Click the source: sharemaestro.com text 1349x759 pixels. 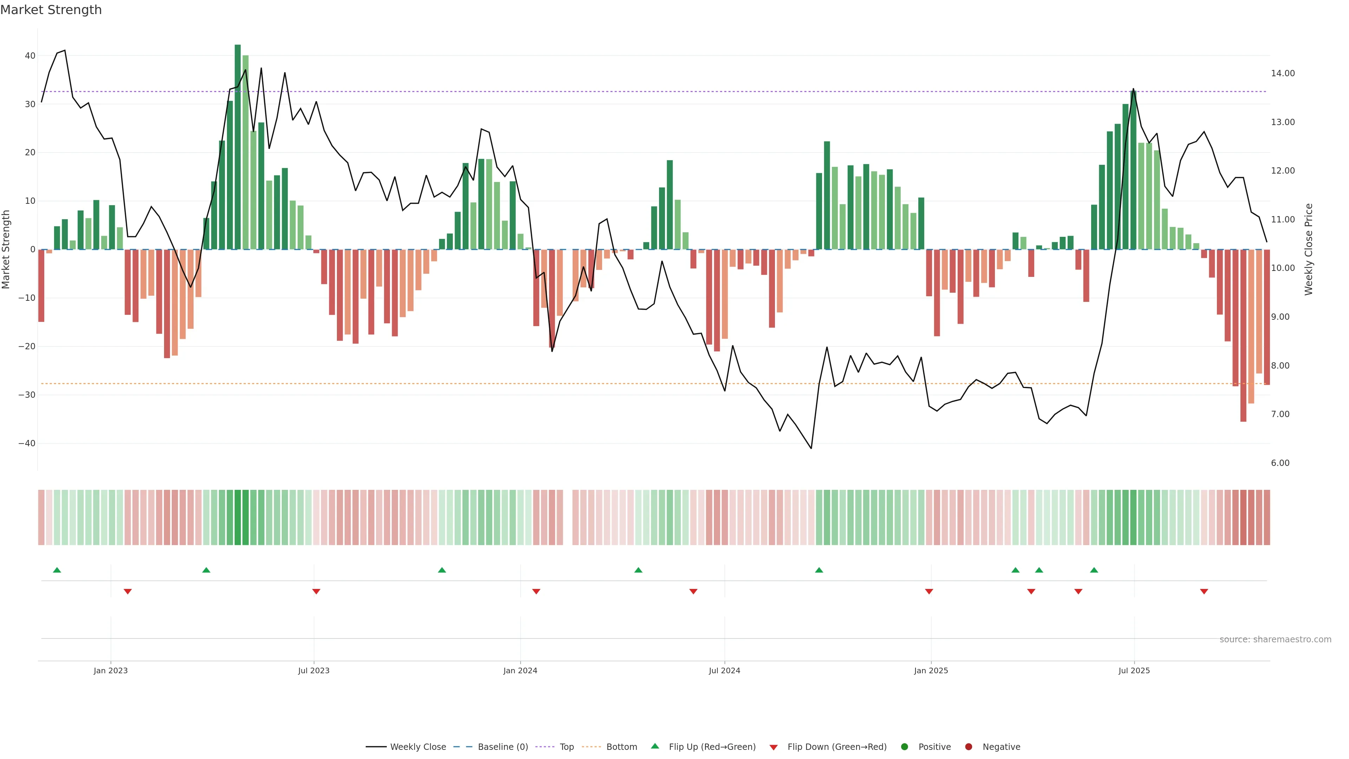[x=1275, y=640]
